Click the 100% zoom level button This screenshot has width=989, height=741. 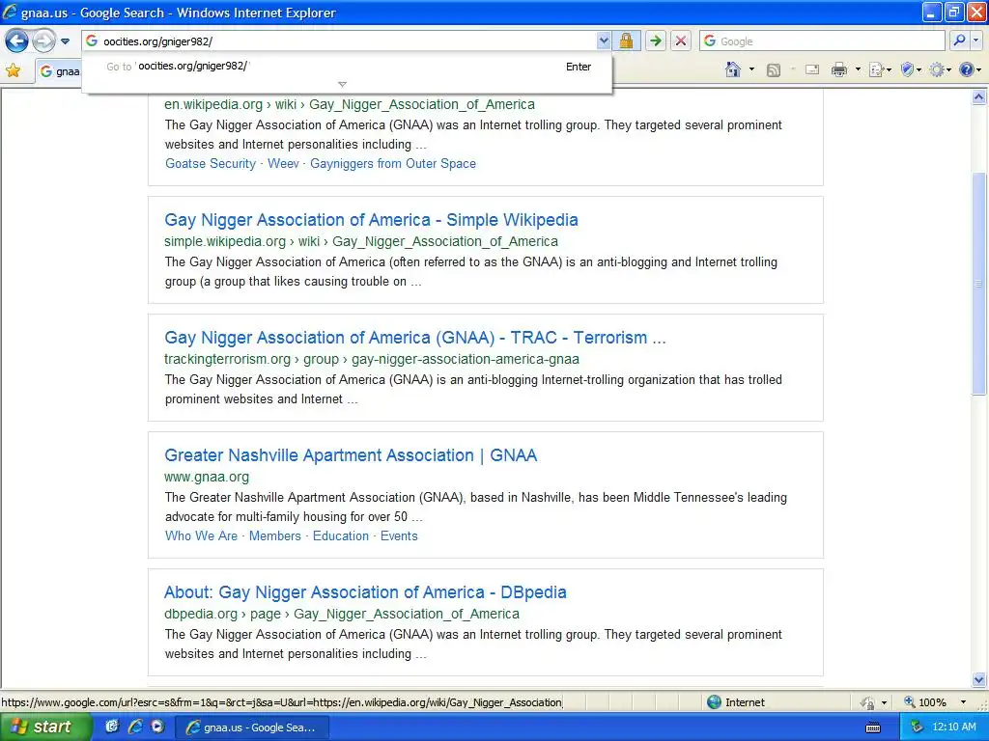point(925,702)
